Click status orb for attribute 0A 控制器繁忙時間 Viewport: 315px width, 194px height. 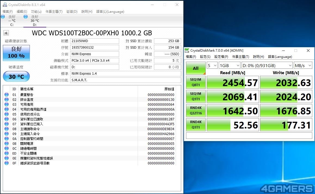point(7,139)
